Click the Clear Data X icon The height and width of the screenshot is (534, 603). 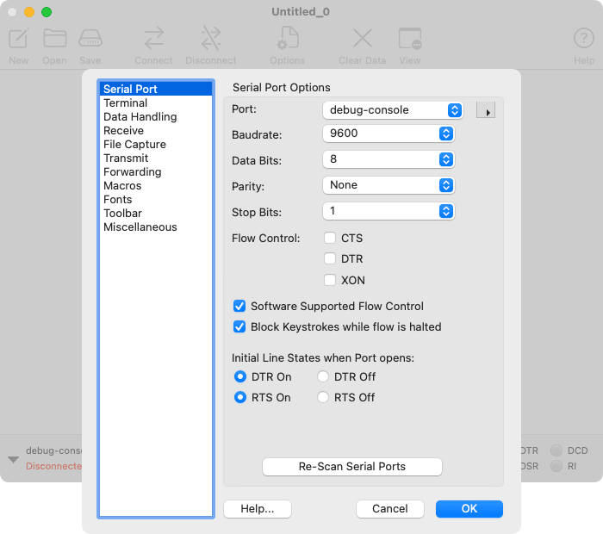pos(362,39)
